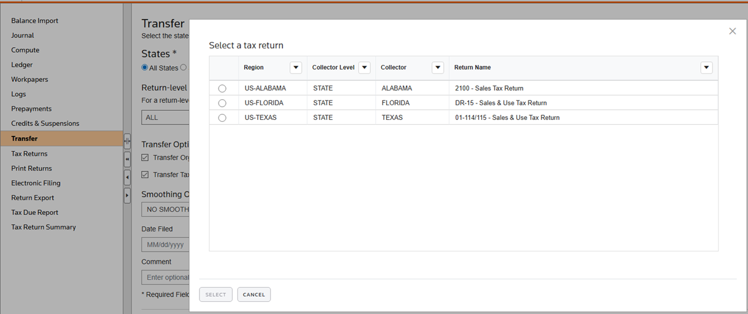Expand the Collector column filter menu
The height and width of the screenshot is (314, 748).
438,68
